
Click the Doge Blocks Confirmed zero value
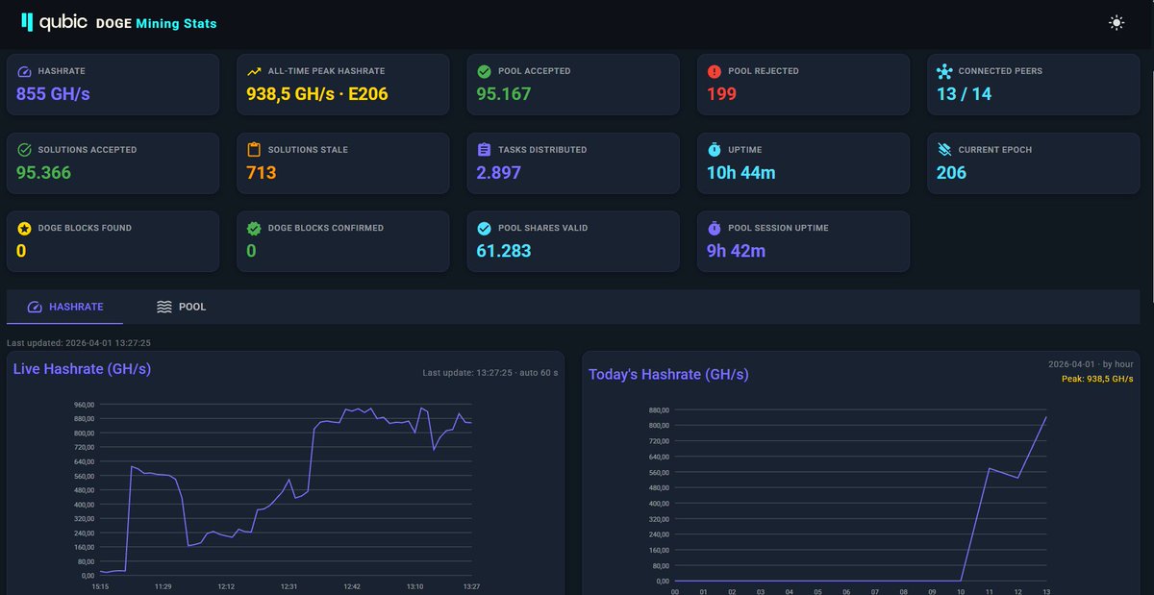pos(251,252)
